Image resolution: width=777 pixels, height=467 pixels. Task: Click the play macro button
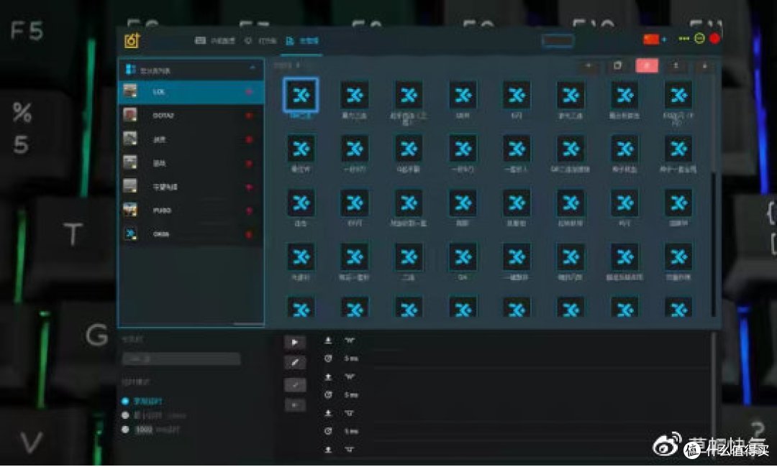tap(295, 342)
